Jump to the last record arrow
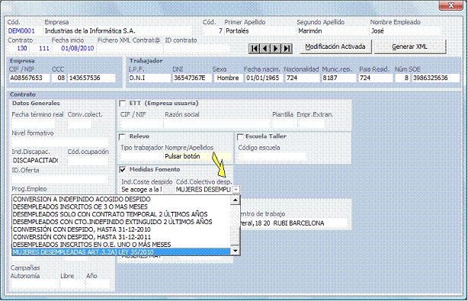The height and width of the screenshot is (301, 468). (287, 48)
